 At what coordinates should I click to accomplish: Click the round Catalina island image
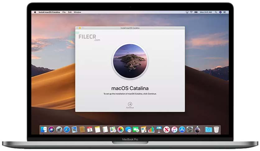[130, 61]
